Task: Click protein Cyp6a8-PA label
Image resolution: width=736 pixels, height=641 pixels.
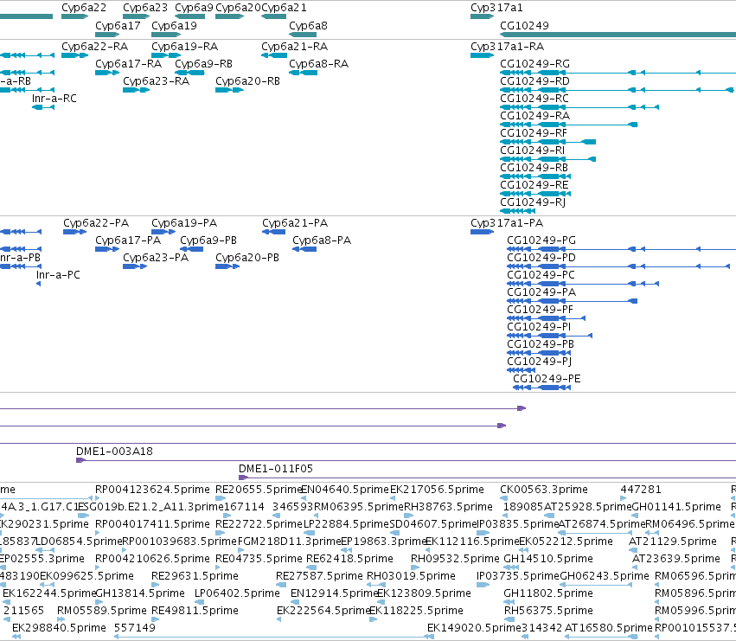Action: [x=322, y=240]
